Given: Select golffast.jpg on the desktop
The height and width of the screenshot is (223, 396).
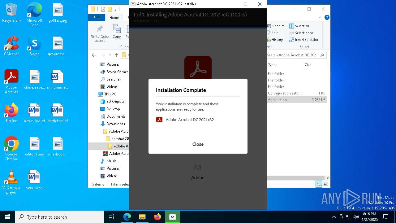Looking at the screenshot, I should (x=58, y=13).
